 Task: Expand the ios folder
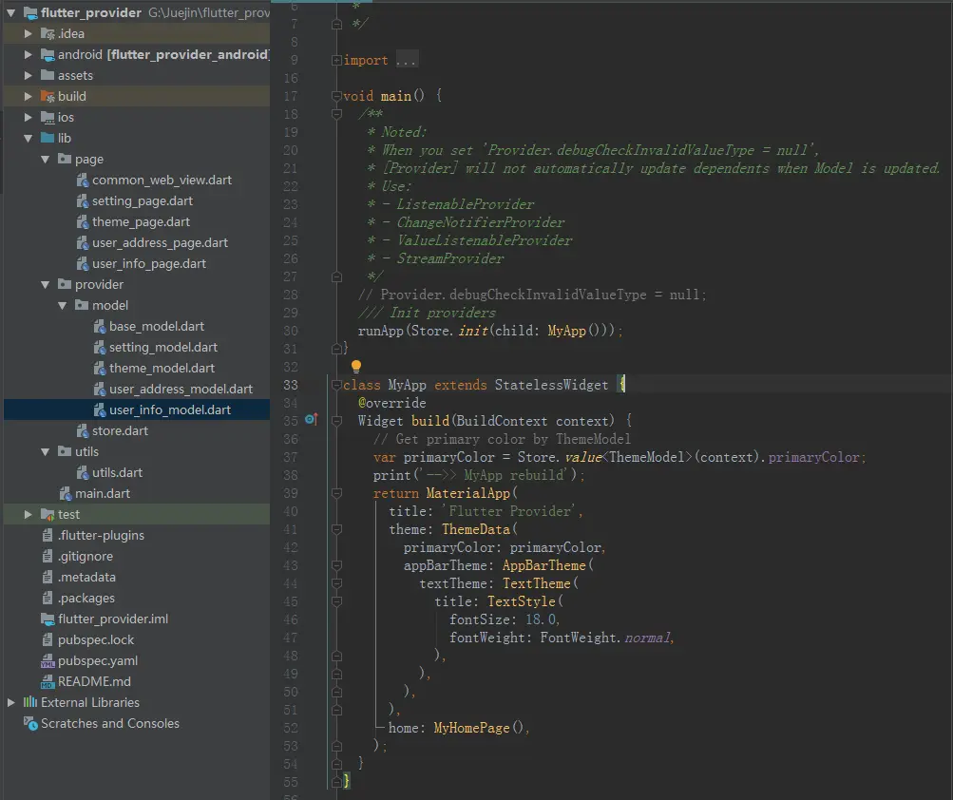click(x=28, y=117)
